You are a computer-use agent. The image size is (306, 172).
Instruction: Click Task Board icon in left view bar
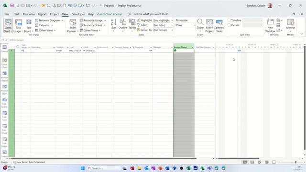click(x=4, y=103)
